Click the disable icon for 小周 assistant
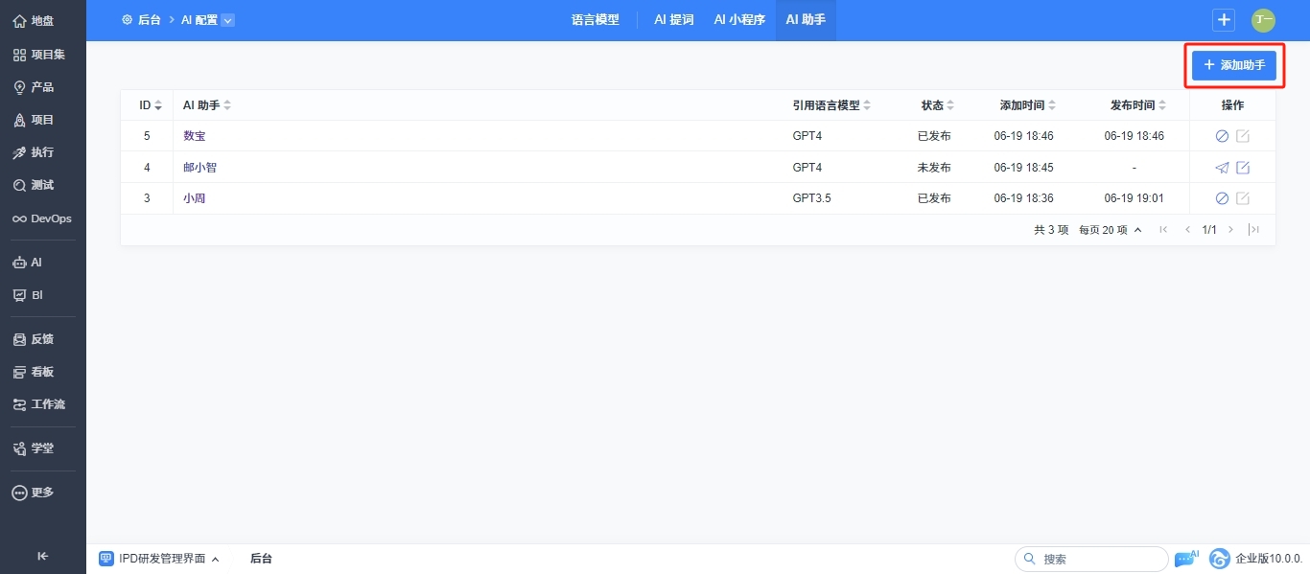The image size is (1310, 574). coord(1222,198)
